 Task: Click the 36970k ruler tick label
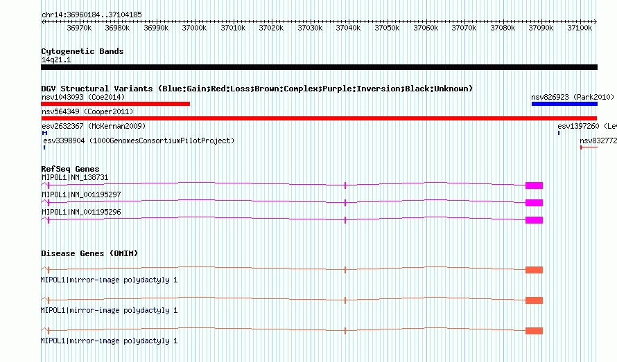[x=79, y=28]
